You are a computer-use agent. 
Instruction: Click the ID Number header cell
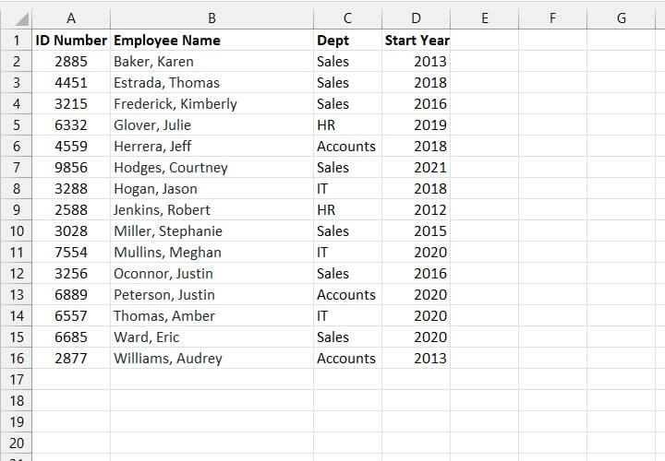click(x=71, y=40)
